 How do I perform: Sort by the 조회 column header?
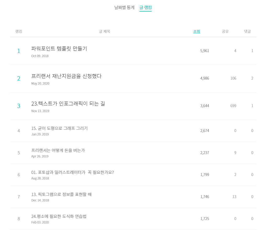click(197, 31)
